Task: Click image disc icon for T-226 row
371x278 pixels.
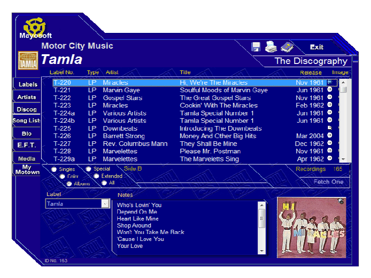Action: pyautogui.click(x=330, y=135)
